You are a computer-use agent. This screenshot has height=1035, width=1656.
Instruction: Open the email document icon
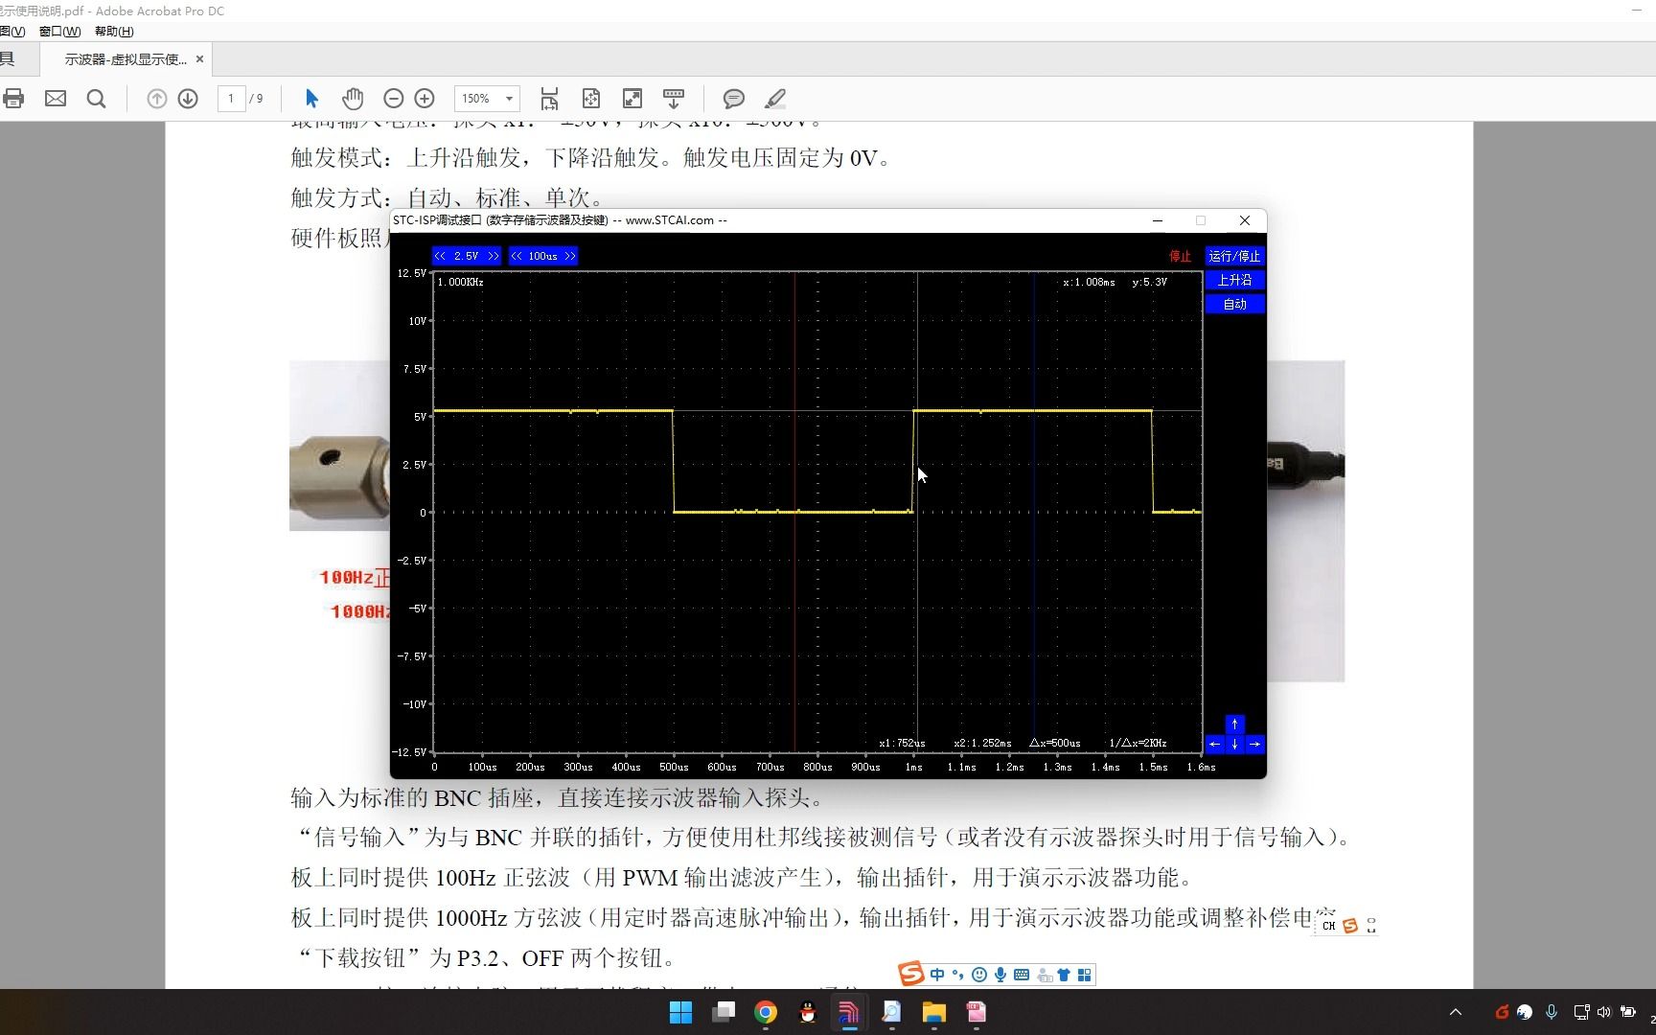[x=55, y=98]
